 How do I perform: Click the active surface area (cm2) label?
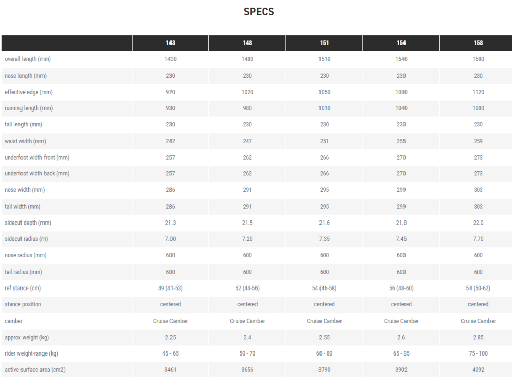[34, 370]
